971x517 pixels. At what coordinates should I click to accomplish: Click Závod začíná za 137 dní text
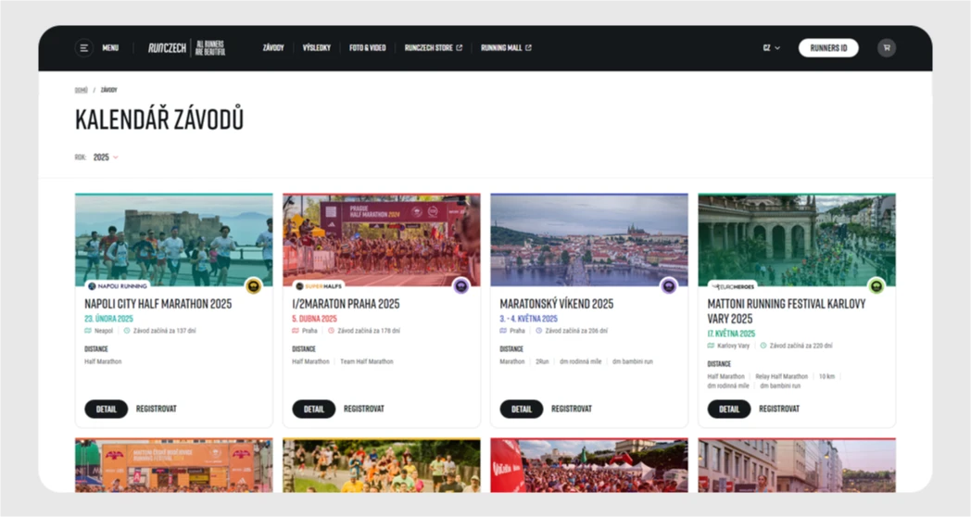pyautogui.click(x=164, y=331)
